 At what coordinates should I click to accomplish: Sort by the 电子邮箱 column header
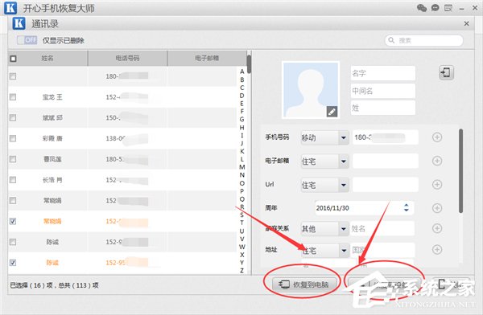tap(207, 58)
